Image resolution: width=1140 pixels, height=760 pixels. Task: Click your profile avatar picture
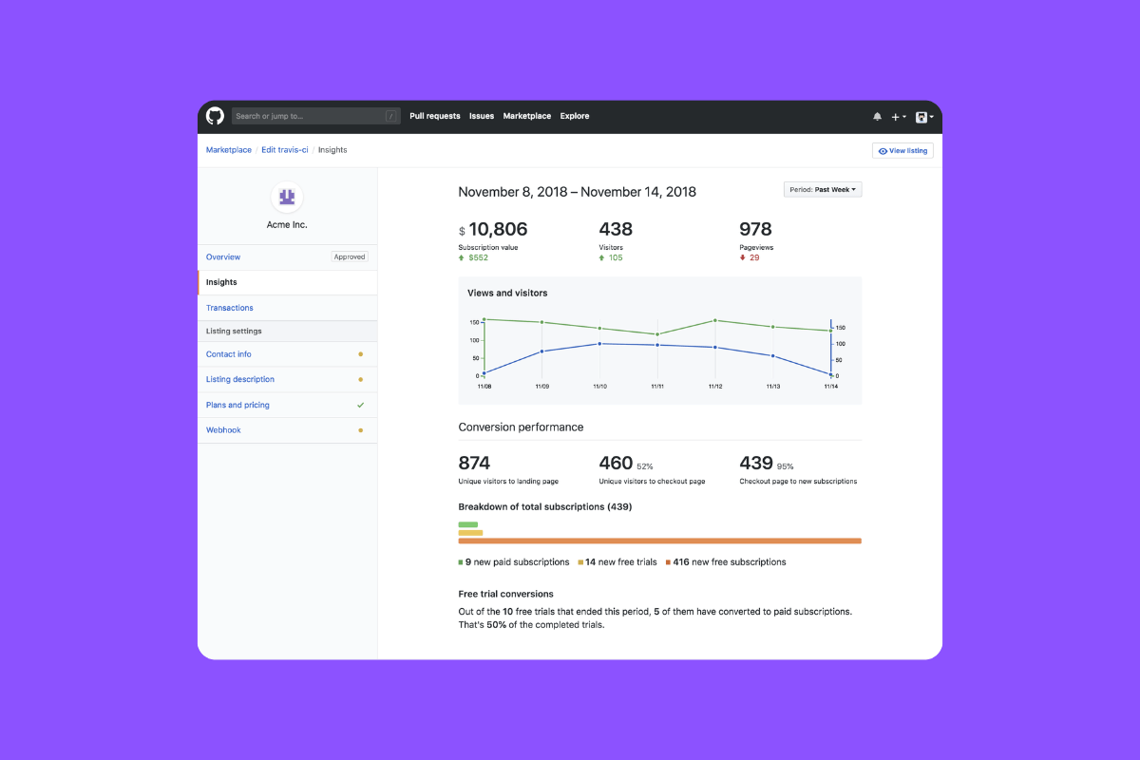coord(921,116)
